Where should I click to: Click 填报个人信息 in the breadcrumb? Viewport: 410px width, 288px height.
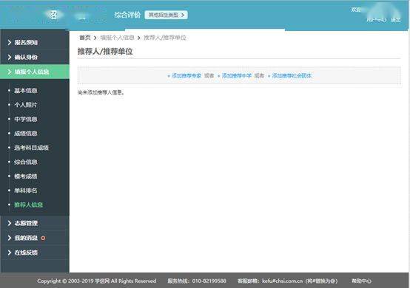tap(117, 38)
